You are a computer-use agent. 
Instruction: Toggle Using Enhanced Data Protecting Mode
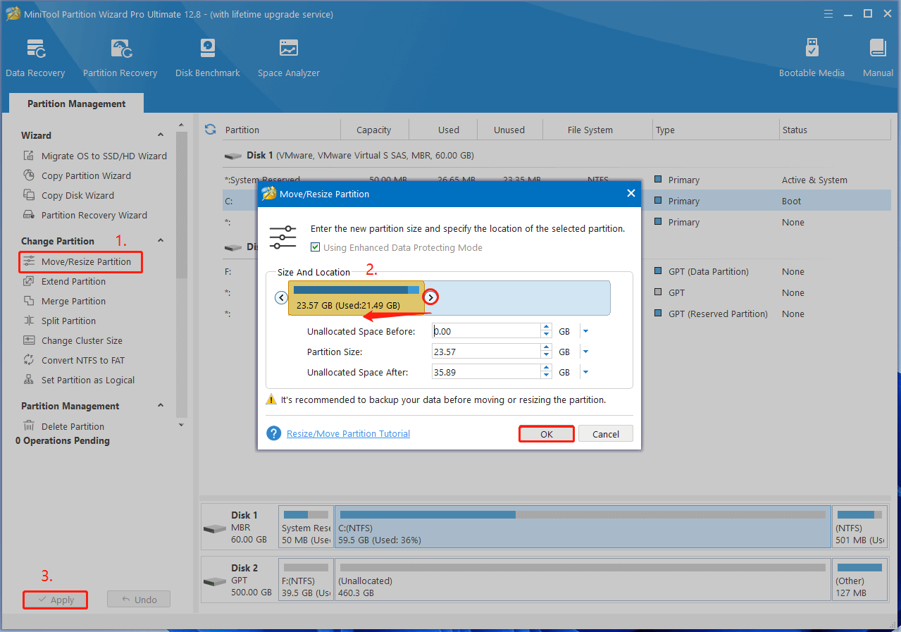[x=316, y=247]
